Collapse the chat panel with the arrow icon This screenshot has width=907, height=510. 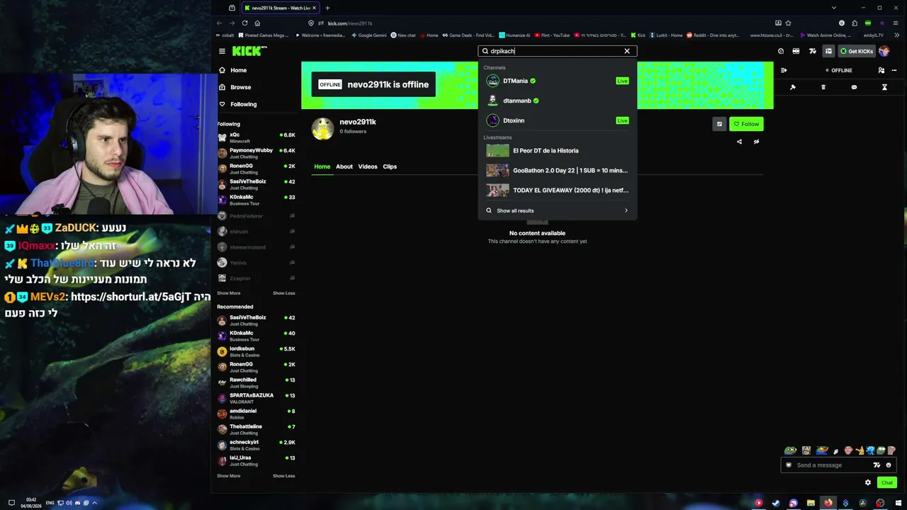(784, 70)
